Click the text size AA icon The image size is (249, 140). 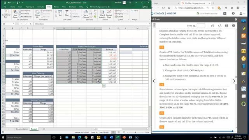219,26
